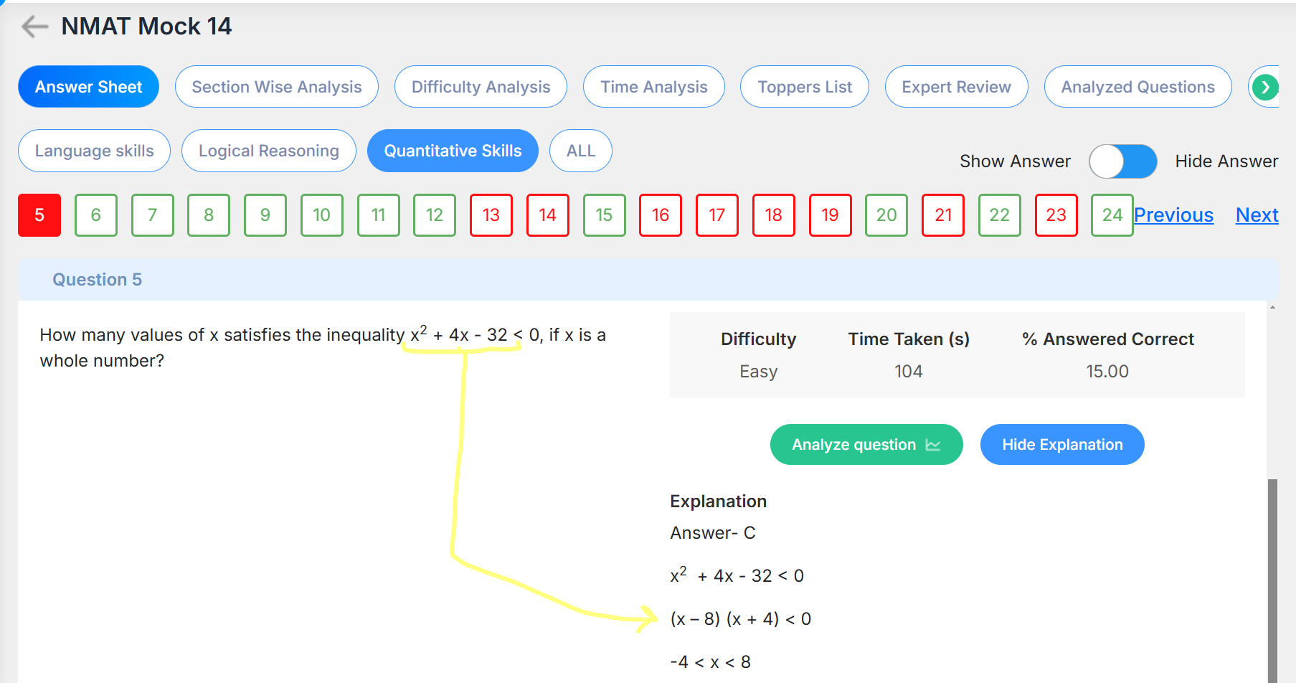Screen dimensions: 1296x683
Task: Open the Section Wise Analysis tab
Action: click(277, 87)
